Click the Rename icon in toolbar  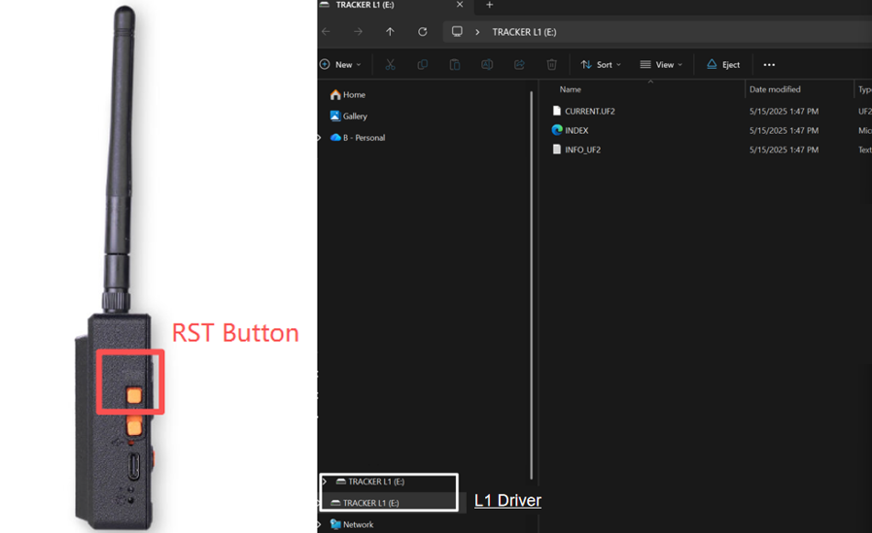487,65
